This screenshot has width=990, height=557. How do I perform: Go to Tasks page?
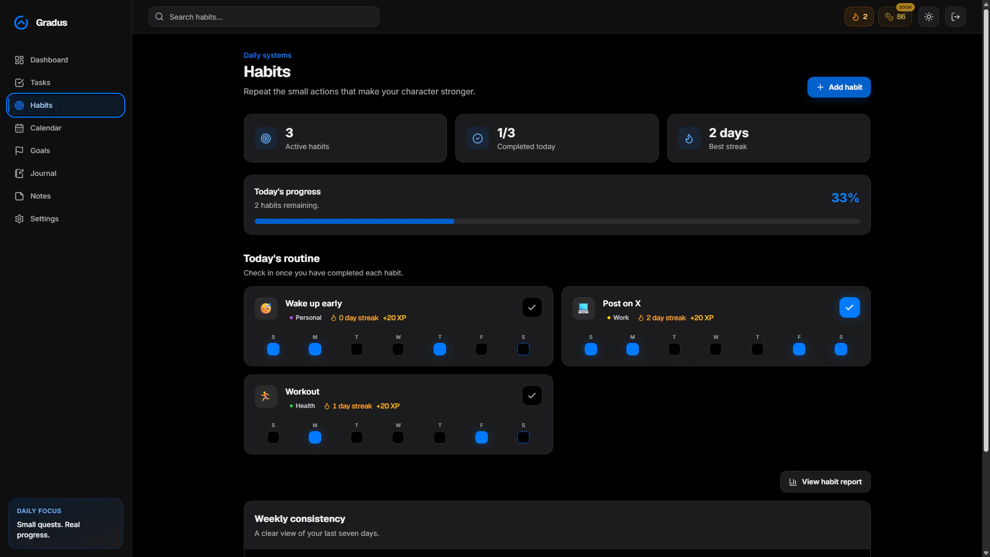click(65, 83)
